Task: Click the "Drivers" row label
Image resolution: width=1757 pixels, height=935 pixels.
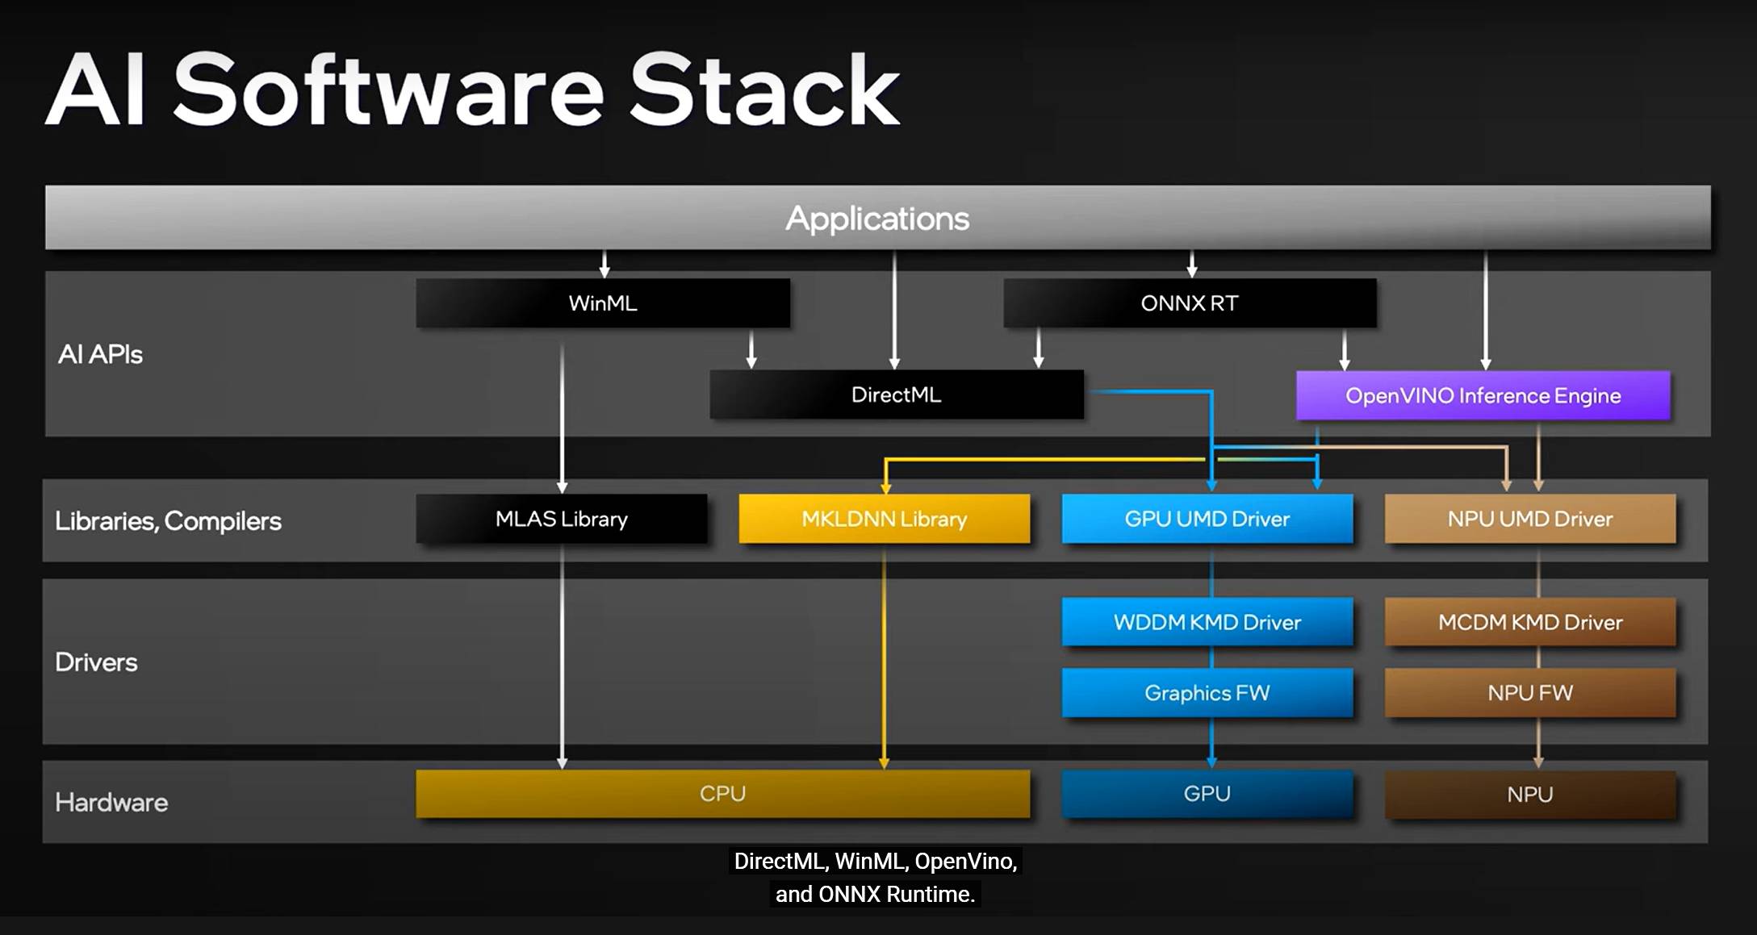Action: (x=96, y=662)
